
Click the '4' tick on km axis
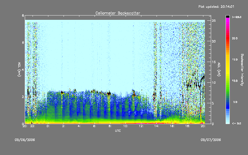[23, 70]
